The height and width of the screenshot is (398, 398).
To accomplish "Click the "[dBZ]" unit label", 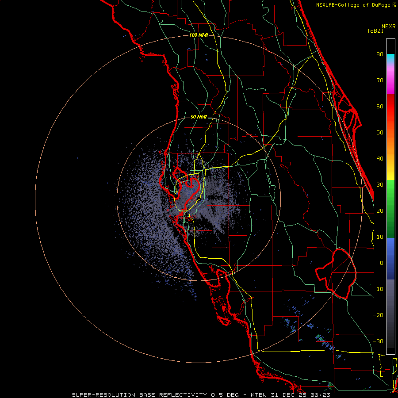I will (x=375, y=31).
